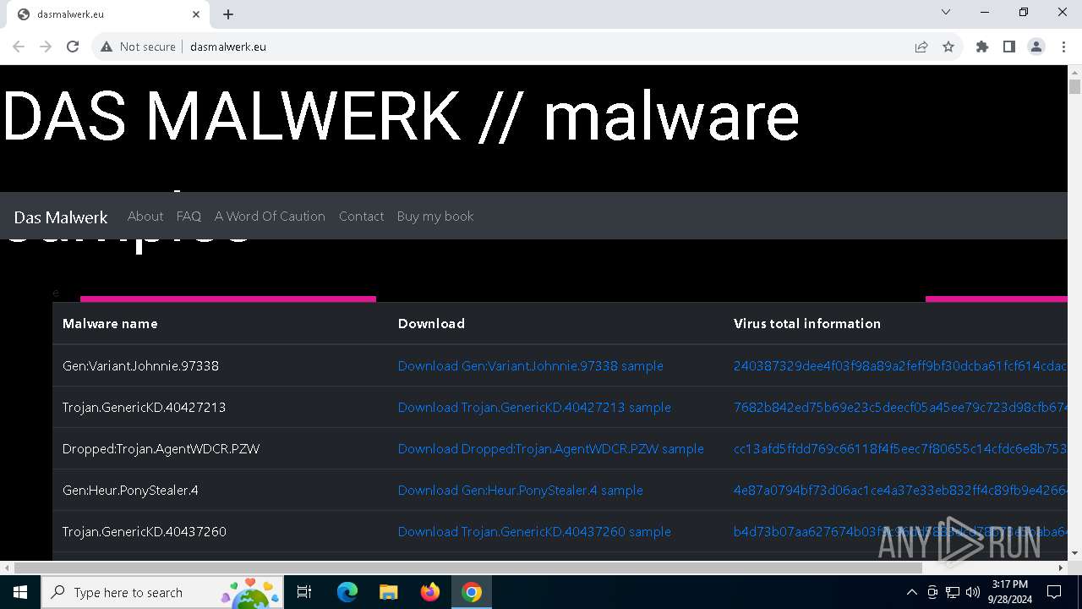Download Trojan.GenericKD.40427213 sample
Viewport: 1082px width, 609px height.
click(x=534, y=408)
